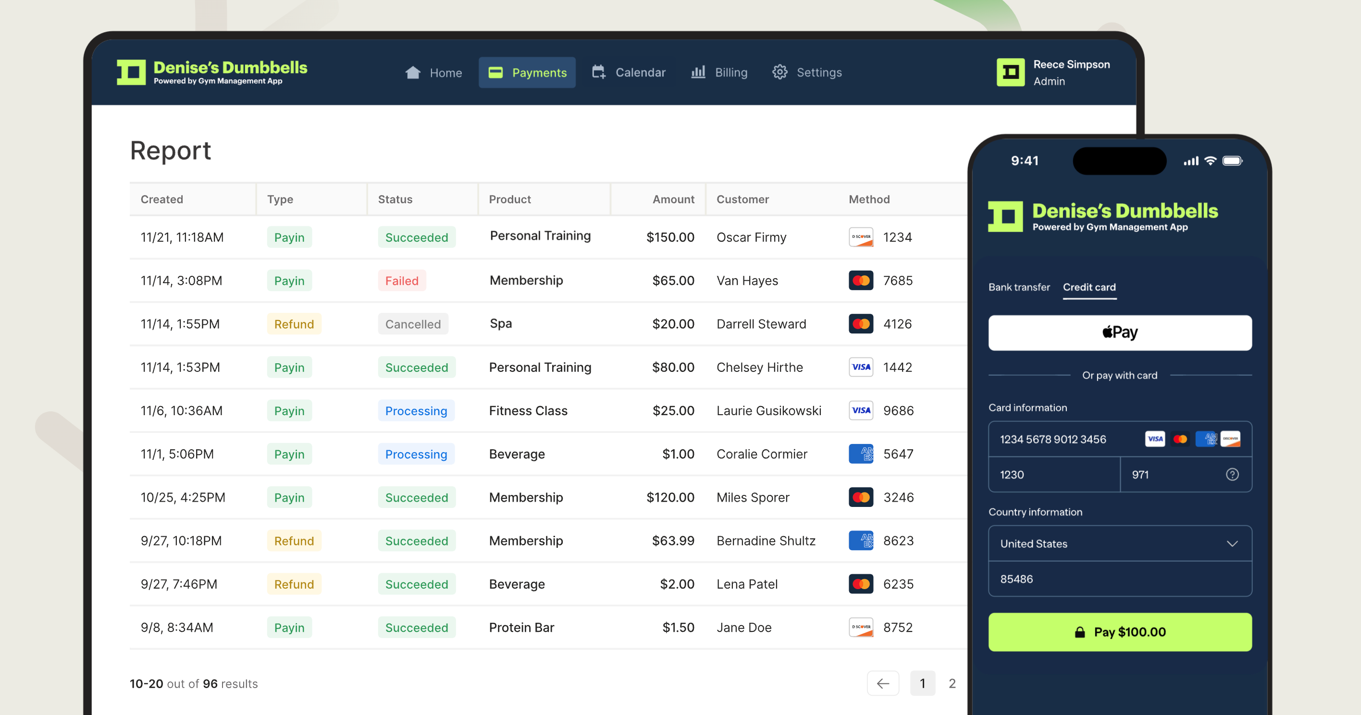Click the Home house icon
Screen dimensions: 1361x715
pyautogui.click(x=413, y=73)
